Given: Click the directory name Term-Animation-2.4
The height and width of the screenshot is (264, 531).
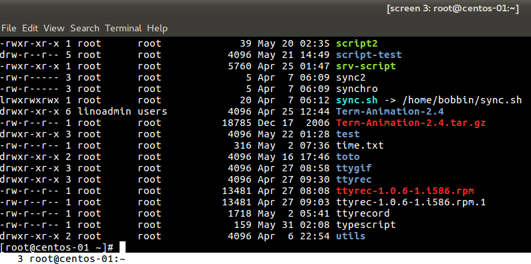Looking at the screenshot, I should coord(389,111).
